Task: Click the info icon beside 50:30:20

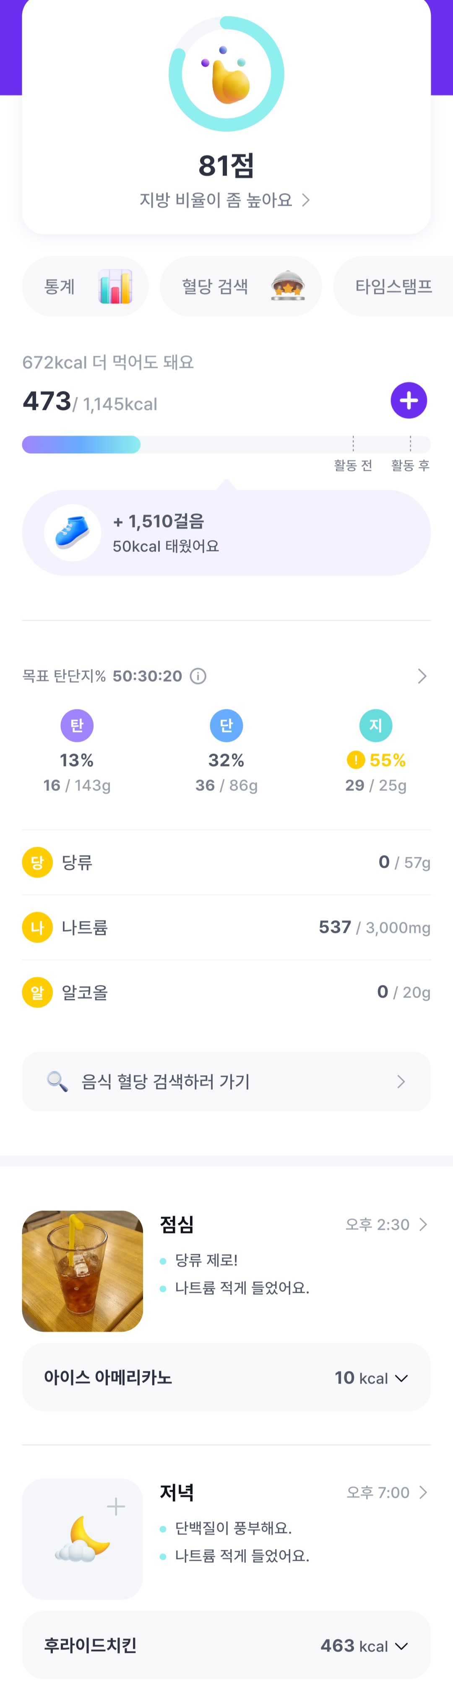Action: 198,676
